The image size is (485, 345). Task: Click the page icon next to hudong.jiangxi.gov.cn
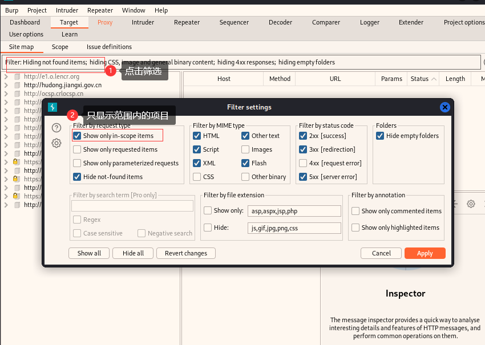(x=17, y=85)
